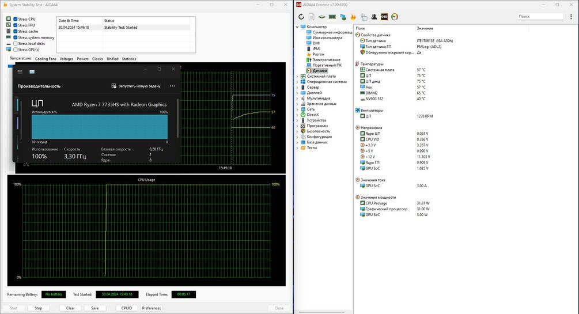The image size is (579, 314).
Task: Enable the Stress local disks checkbox
Action: point(16,44)
